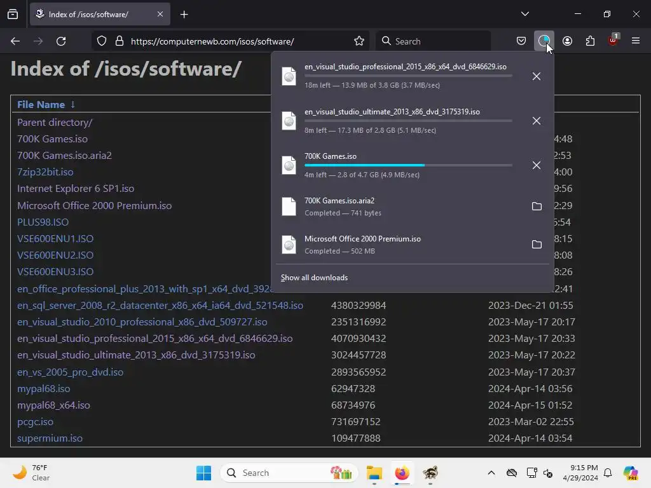This screenshot has height=488, width=651.
Task: Open File Explorer from taskbar
Action: [374, 473]
